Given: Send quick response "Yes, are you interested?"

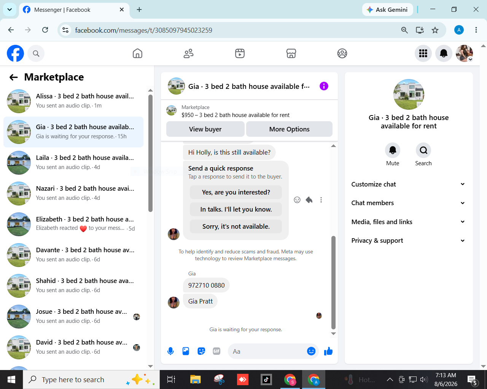Looking at the screenshot, I should tap(236, 192).
